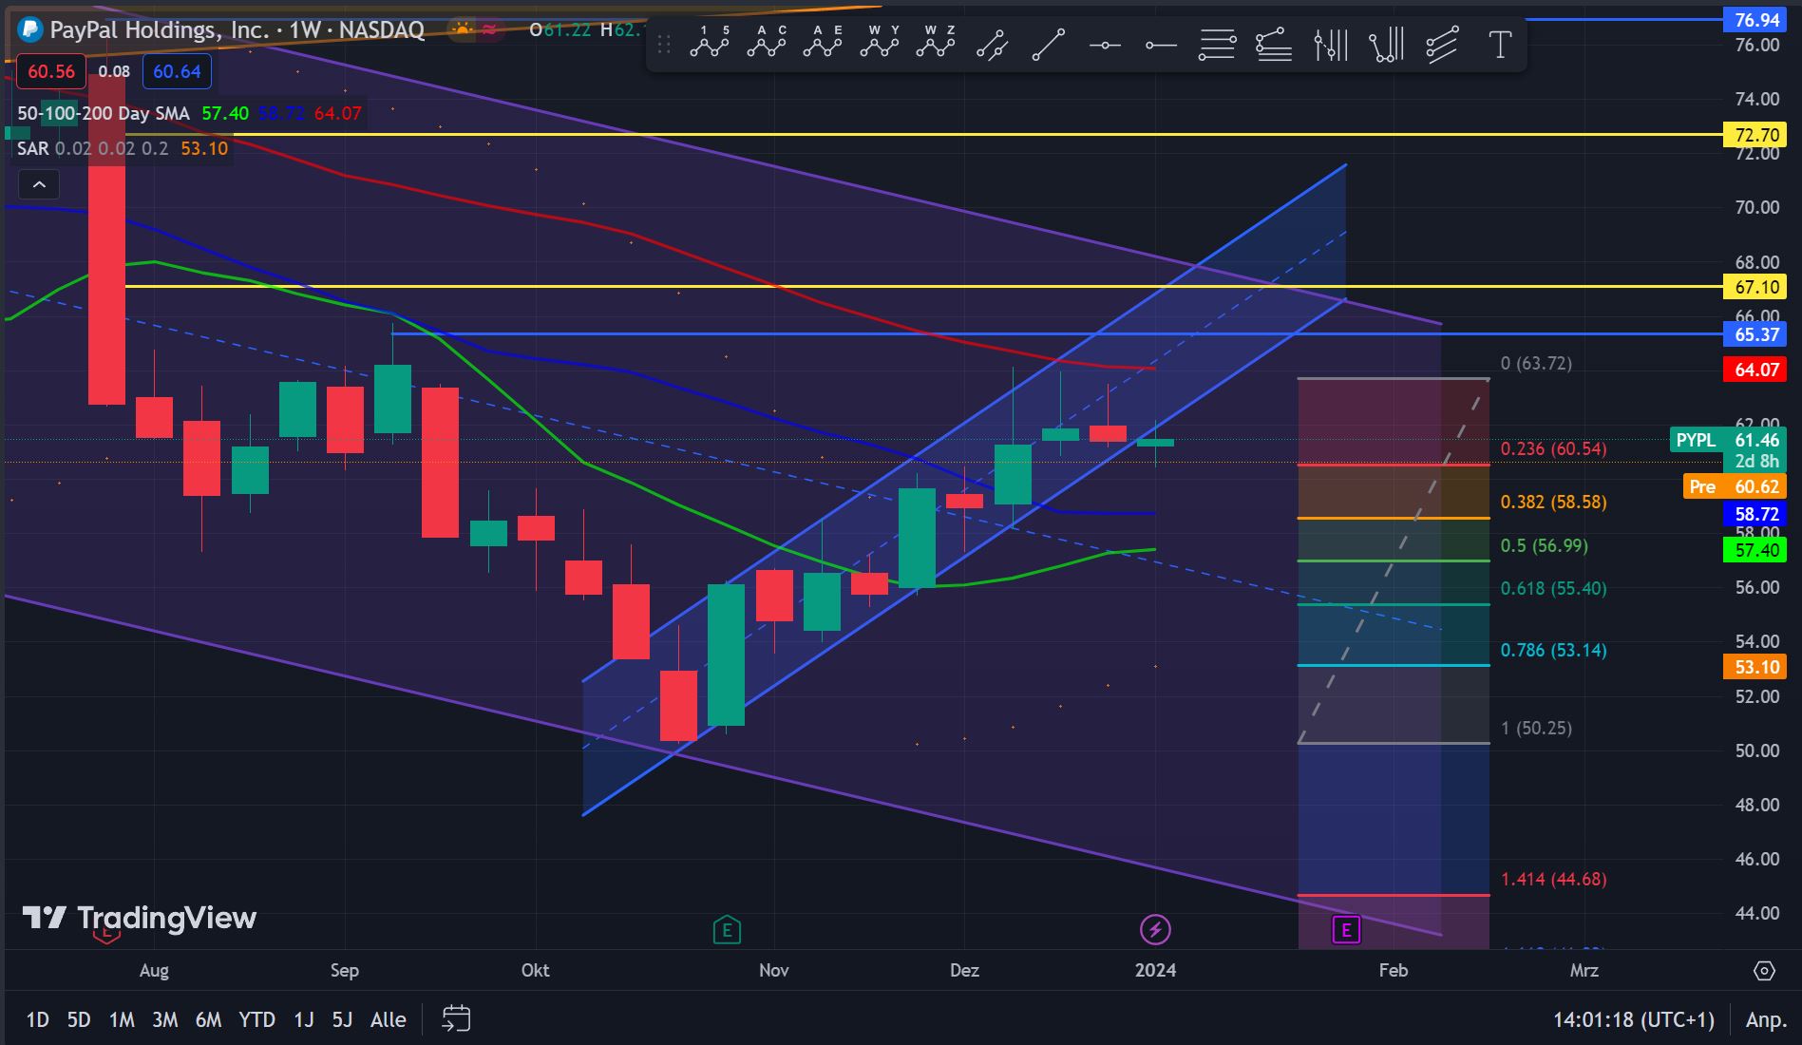1802x1045 pixels.
Task: Click the PYPL 61.46 current price label
Action: pos(1729,440)
